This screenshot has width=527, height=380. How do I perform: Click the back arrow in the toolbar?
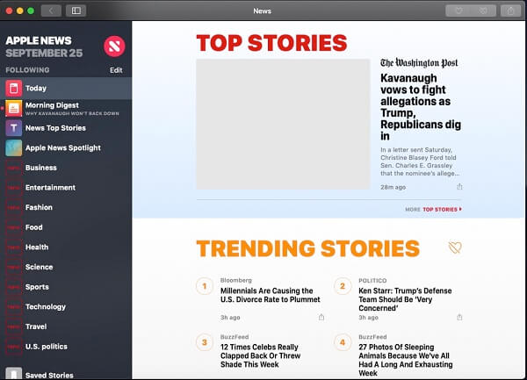[x=51, y=11]
